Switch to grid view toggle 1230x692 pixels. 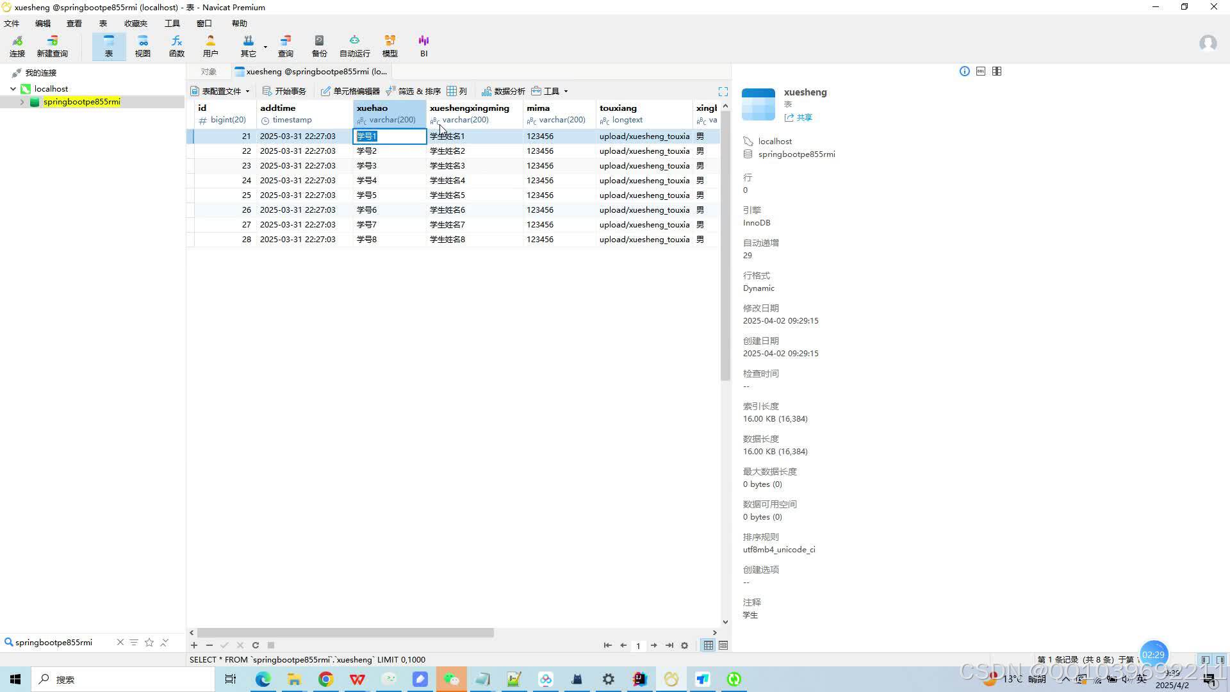click(708, 645)
